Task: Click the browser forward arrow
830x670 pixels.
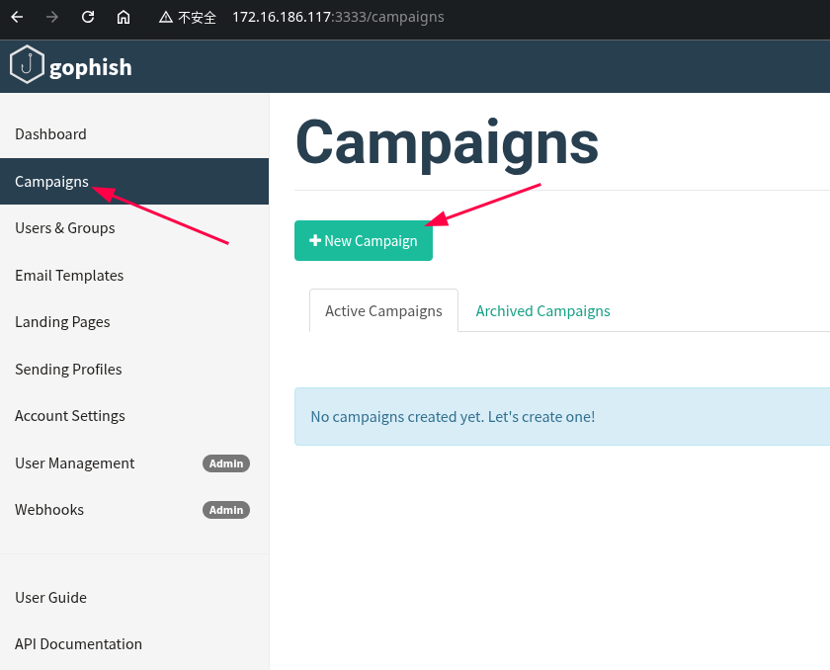Action: click(x=52, y=17)
